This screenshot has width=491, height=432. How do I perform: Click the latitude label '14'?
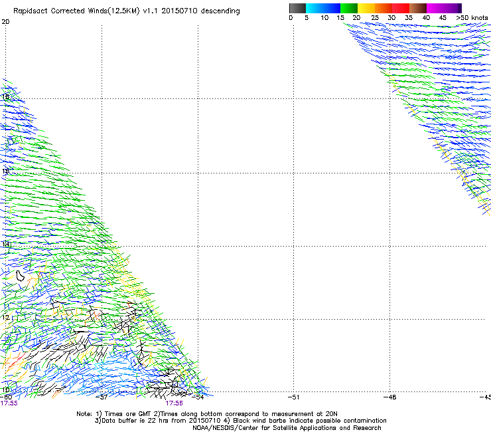6,244
